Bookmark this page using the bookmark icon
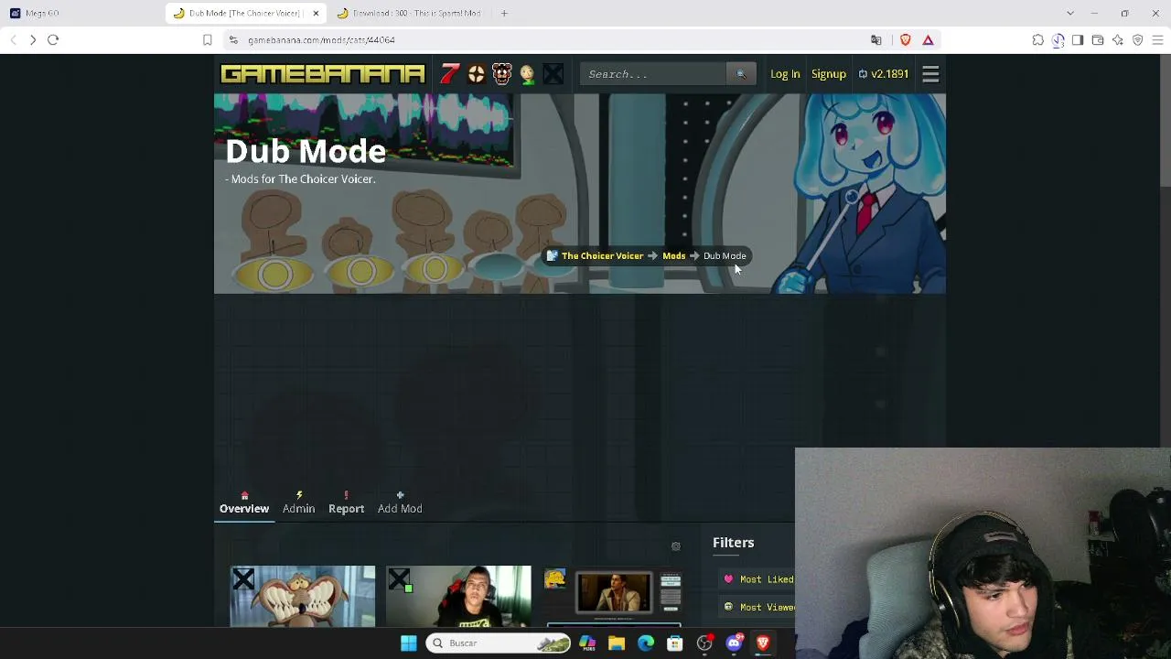This screenshot has height=659, width=1171. tap(208, 40)
